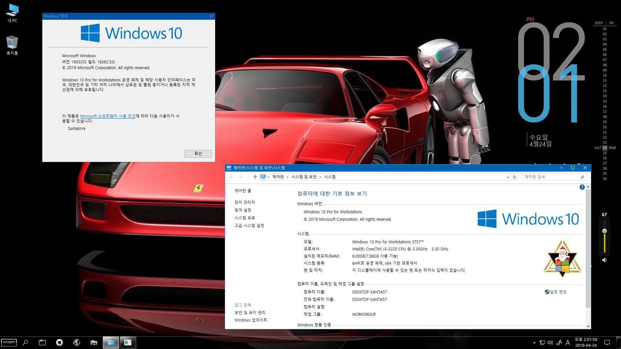Open File Explorer folder icon on taskbar

tap(94, 343)
